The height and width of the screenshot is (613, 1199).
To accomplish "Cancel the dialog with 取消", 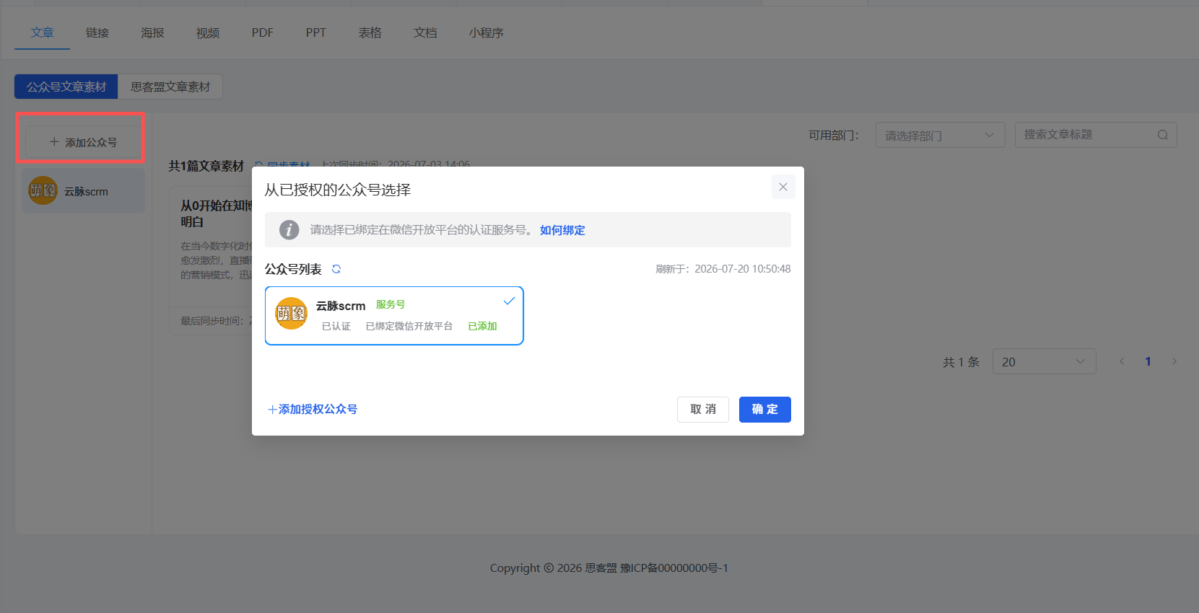I will [703, 410].
